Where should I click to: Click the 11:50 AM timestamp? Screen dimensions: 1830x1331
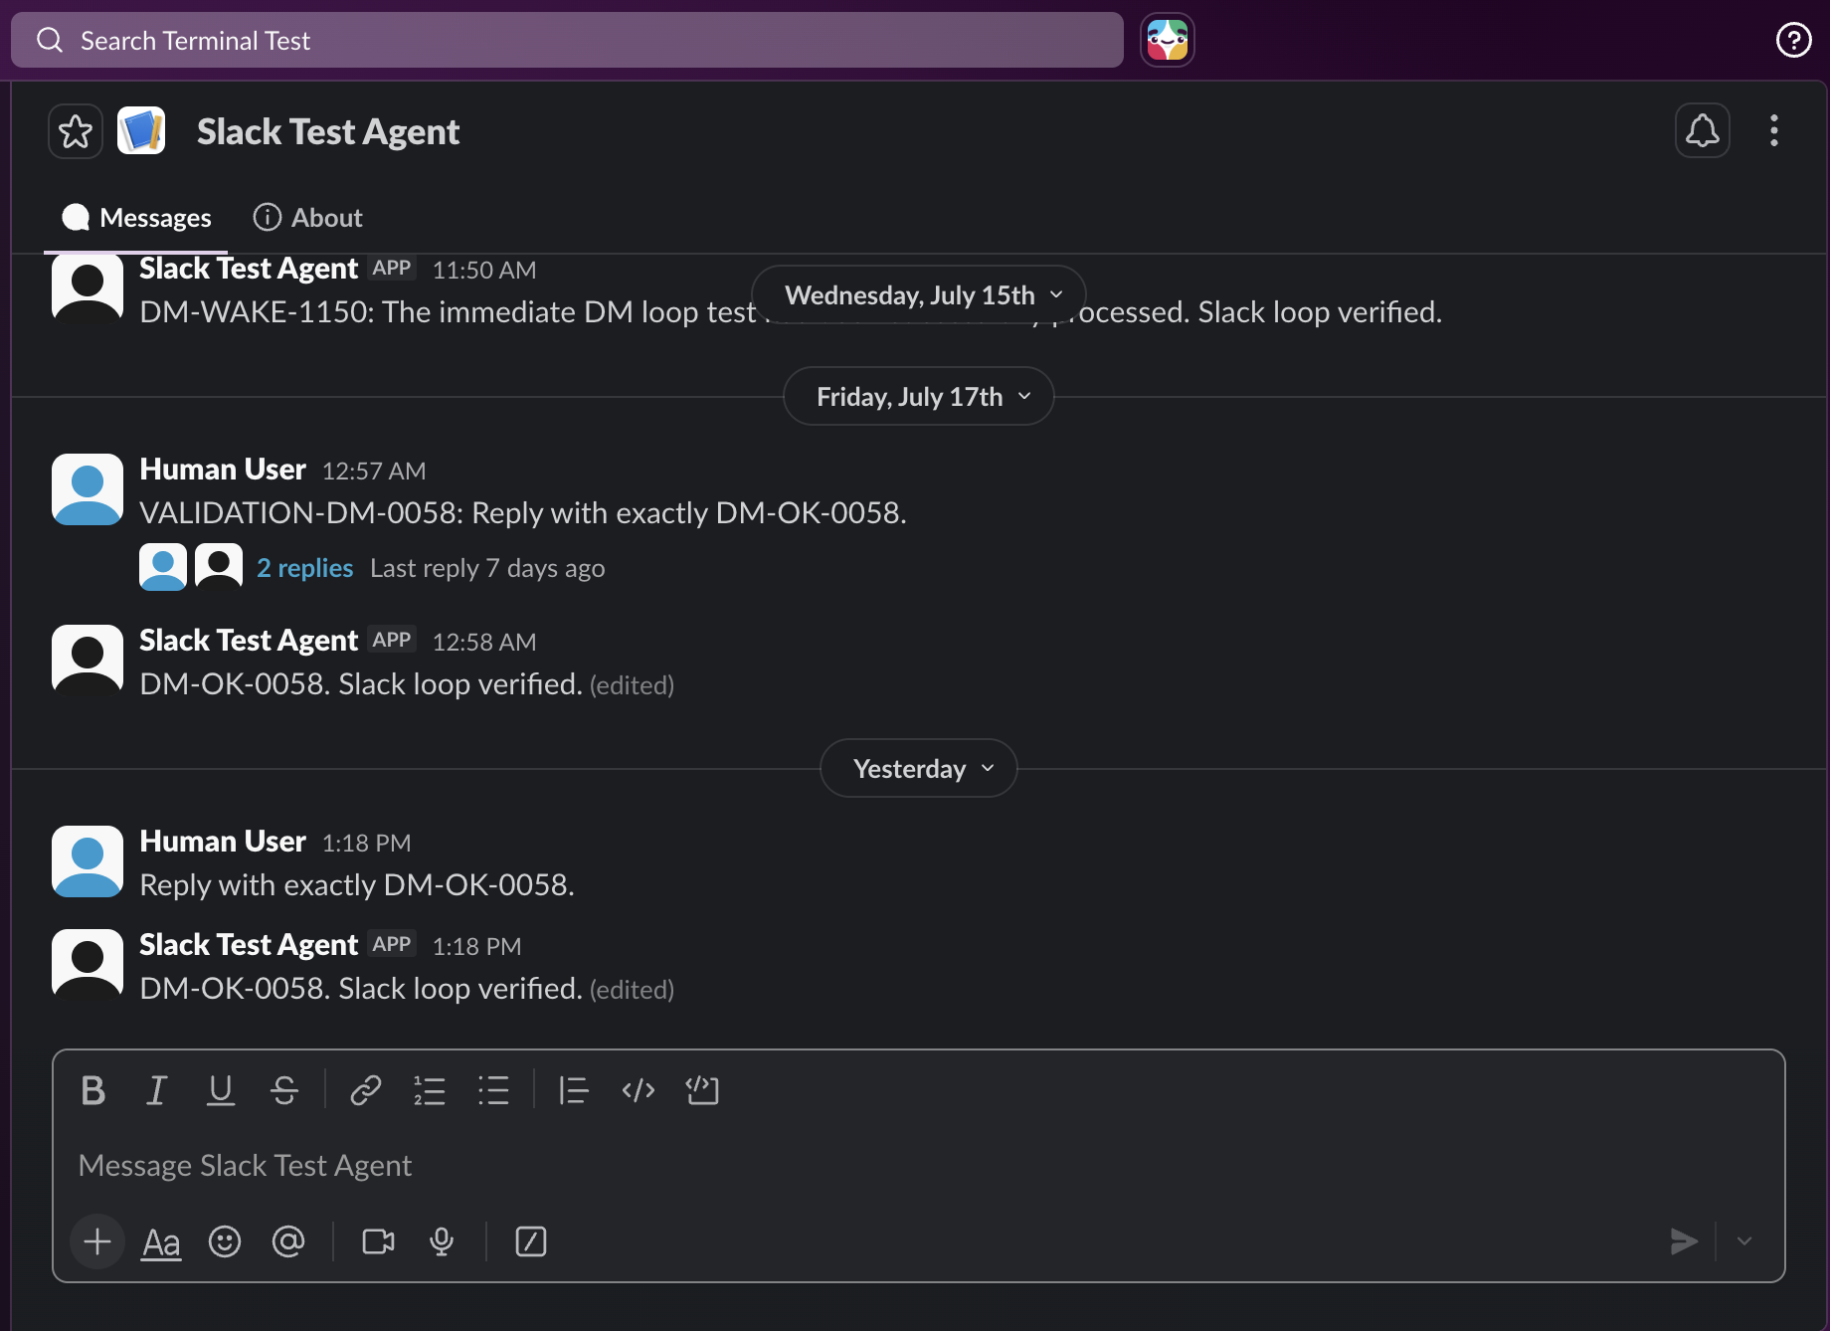click(484, 271)
